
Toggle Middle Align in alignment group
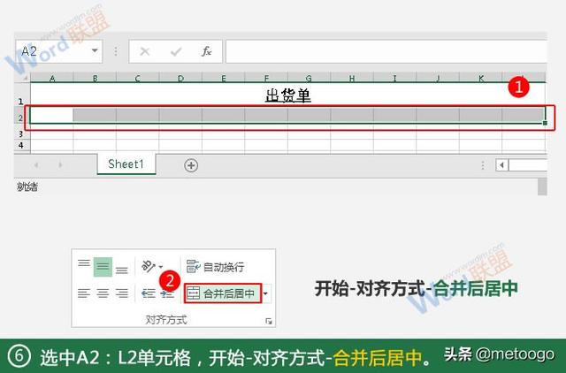(103, 267)
